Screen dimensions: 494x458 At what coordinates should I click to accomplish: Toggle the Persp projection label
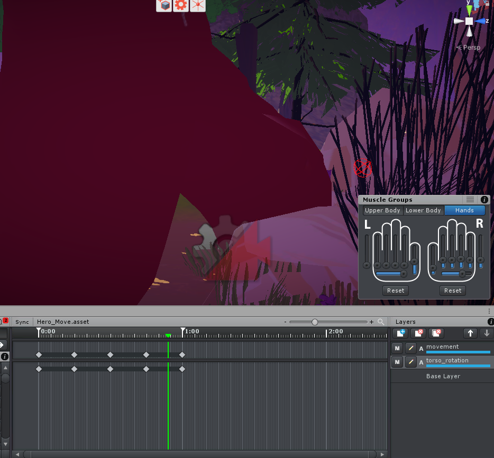pos(469,48)
